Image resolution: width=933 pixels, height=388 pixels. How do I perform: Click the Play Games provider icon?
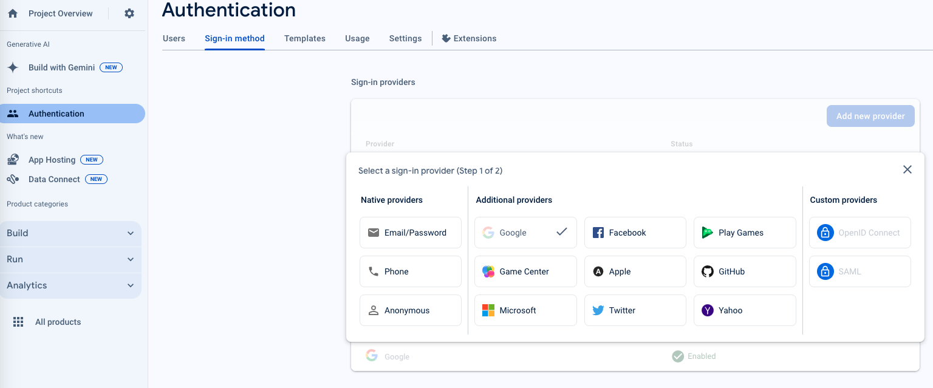707,233
